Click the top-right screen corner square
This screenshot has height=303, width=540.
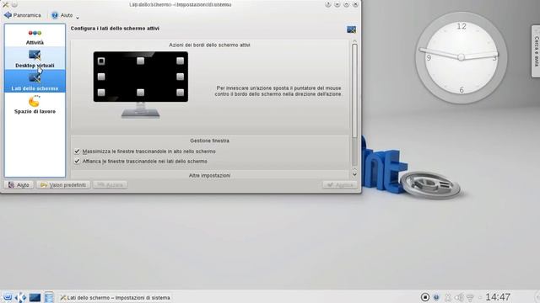[x=180, y=61]
